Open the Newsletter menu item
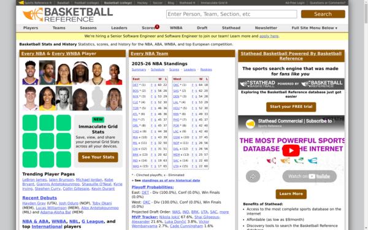This screenshot has width=368, height=230. (266, 28)
